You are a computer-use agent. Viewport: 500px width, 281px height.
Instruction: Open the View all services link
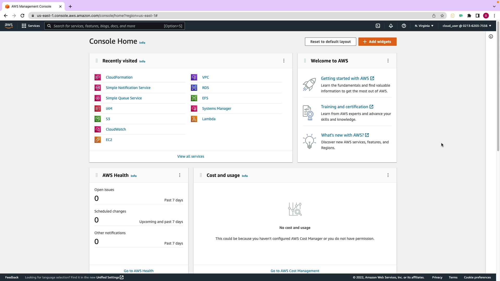(x=191, y=156)
